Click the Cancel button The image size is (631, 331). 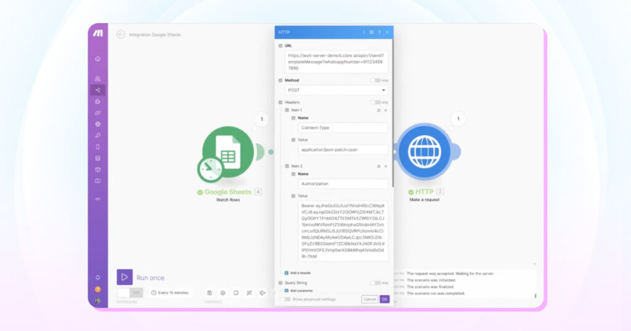[370, 299]
